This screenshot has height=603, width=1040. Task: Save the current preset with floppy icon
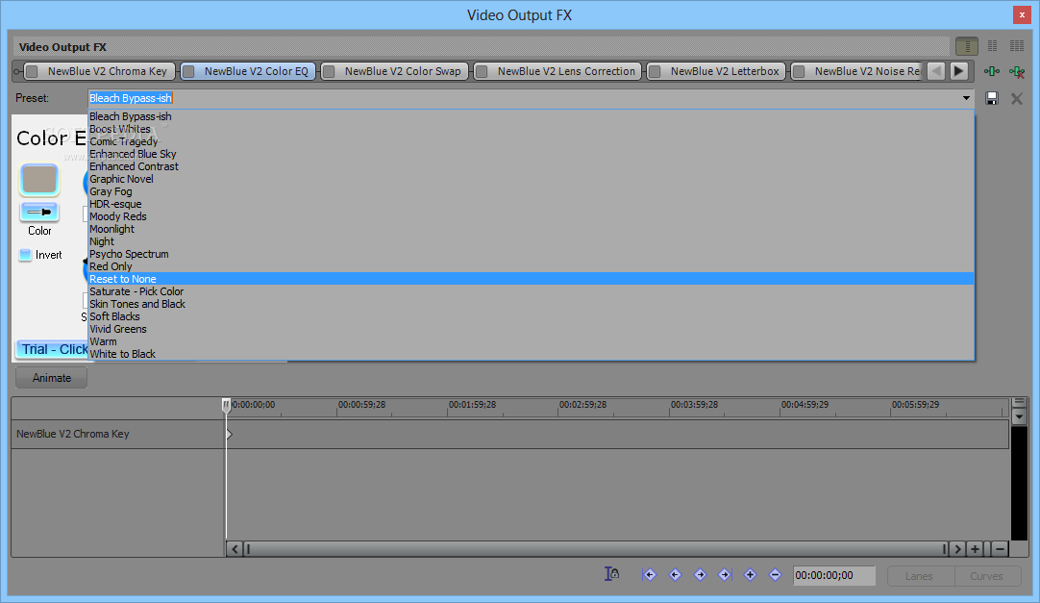point(992,98)
